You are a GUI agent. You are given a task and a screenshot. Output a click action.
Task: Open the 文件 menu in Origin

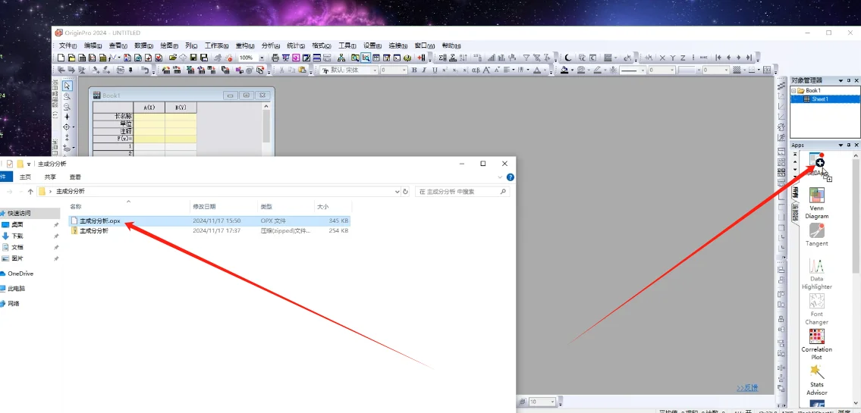(x=68, y=45)
